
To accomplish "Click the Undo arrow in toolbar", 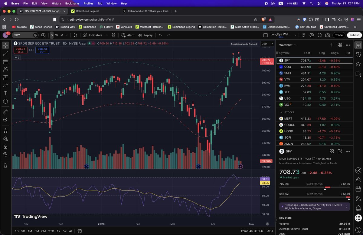I will [161, 35].
